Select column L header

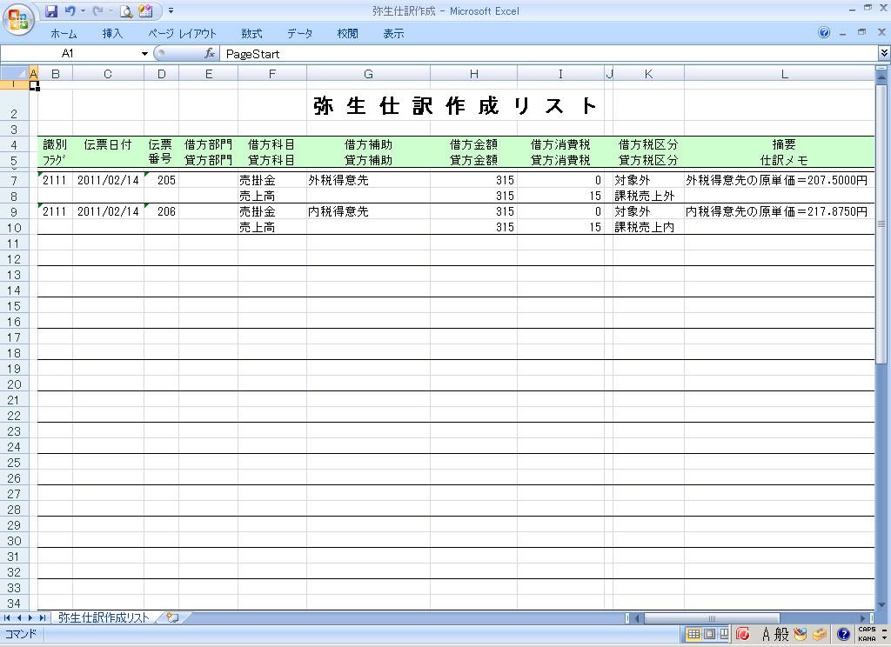coord(779,74)
